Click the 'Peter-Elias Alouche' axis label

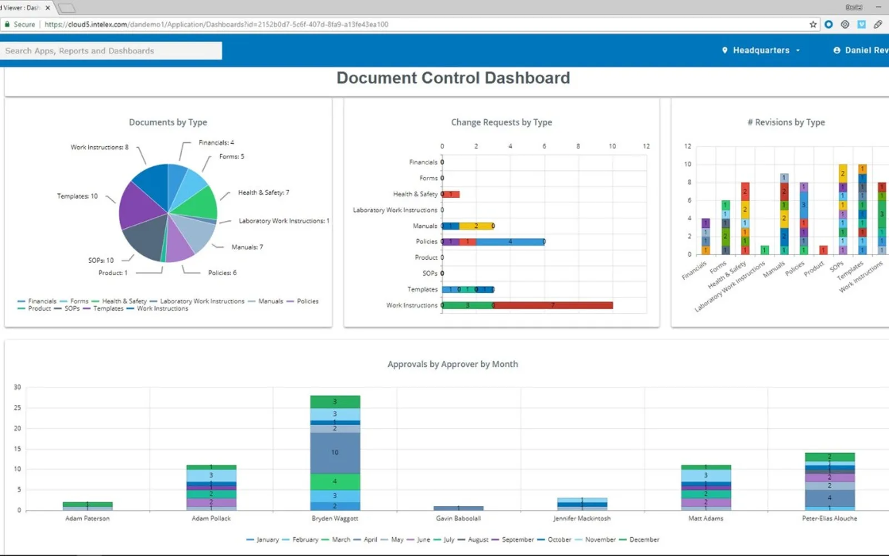829,518
